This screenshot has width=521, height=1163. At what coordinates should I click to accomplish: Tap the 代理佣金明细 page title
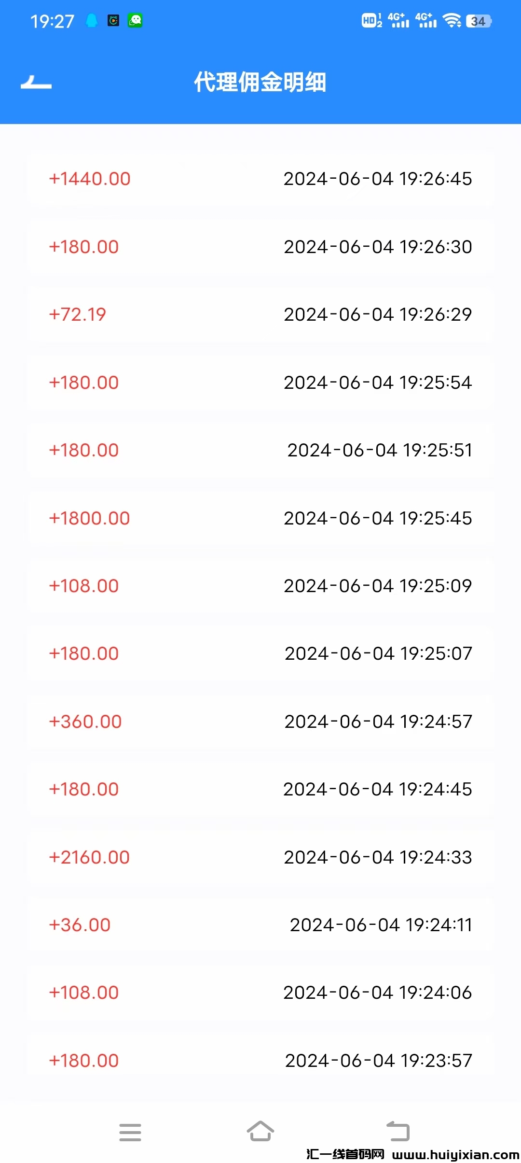click(x=260, y=82)
